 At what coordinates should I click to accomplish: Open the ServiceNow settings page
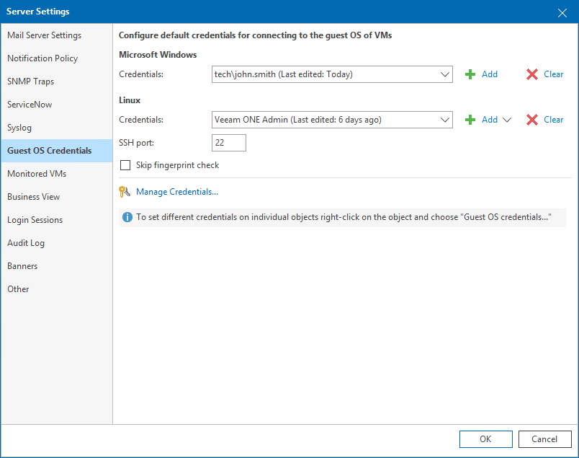tap(30, 104)
